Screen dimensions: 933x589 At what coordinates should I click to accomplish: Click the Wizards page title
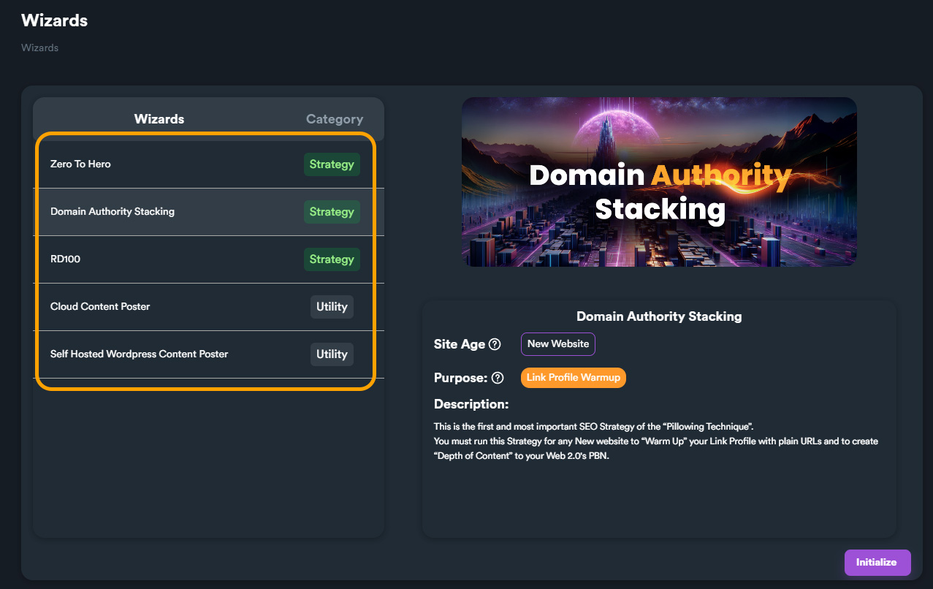coord(54,20)
